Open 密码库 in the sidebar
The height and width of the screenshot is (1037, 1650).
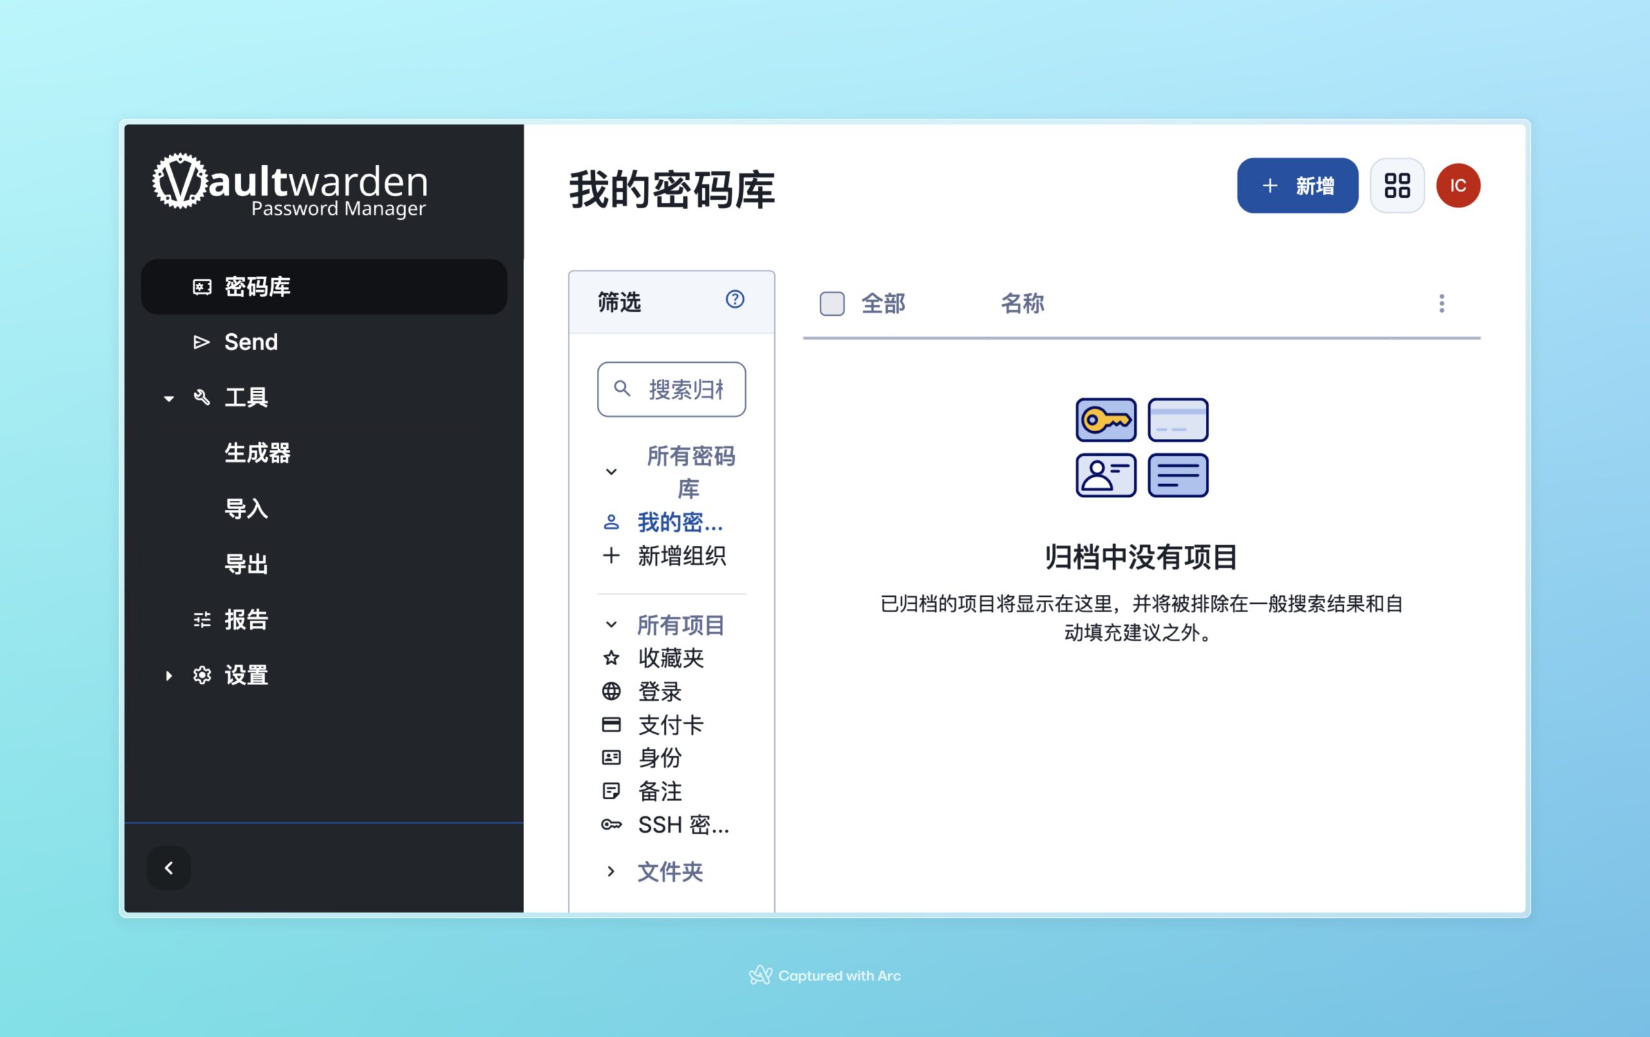tap(324, 287)
